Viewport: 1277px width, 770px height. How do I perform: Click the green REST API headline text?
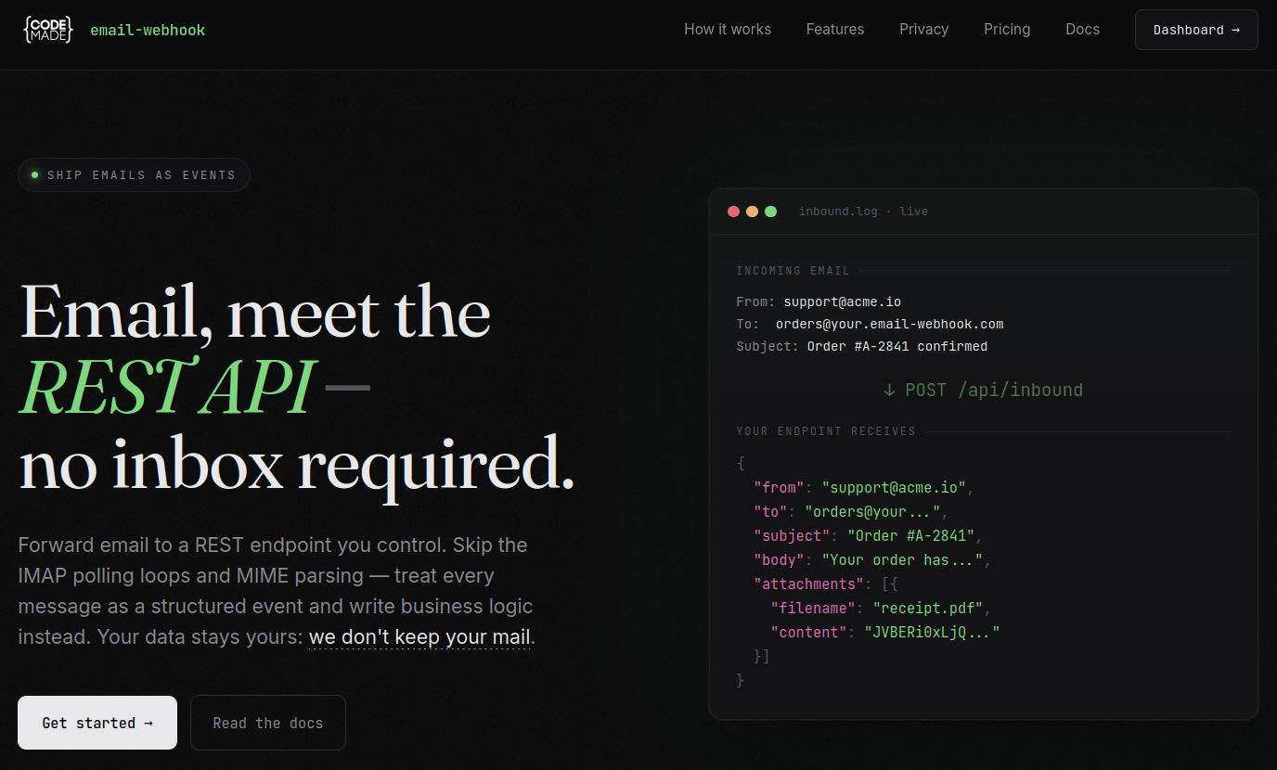pyautogui.click(x=166, y=387)
